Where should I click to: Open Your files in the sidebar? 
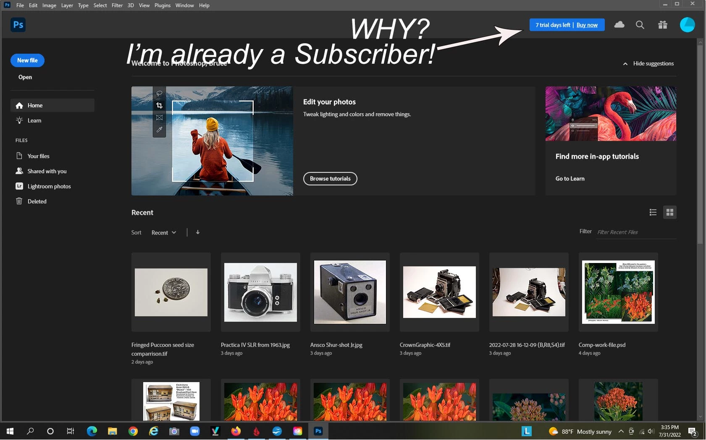52,156
